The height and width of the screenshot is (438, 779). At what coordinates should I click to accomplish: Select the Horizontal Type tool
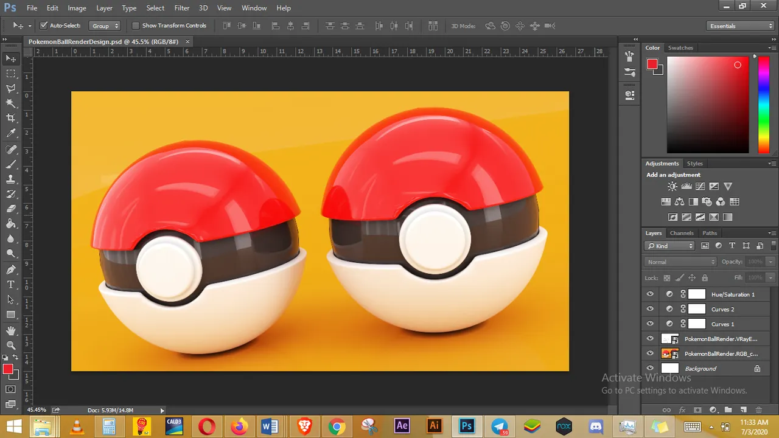11,285
